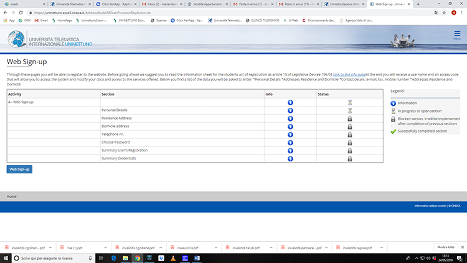Click the lock icon for Telephone nr. row

point(349,135)
